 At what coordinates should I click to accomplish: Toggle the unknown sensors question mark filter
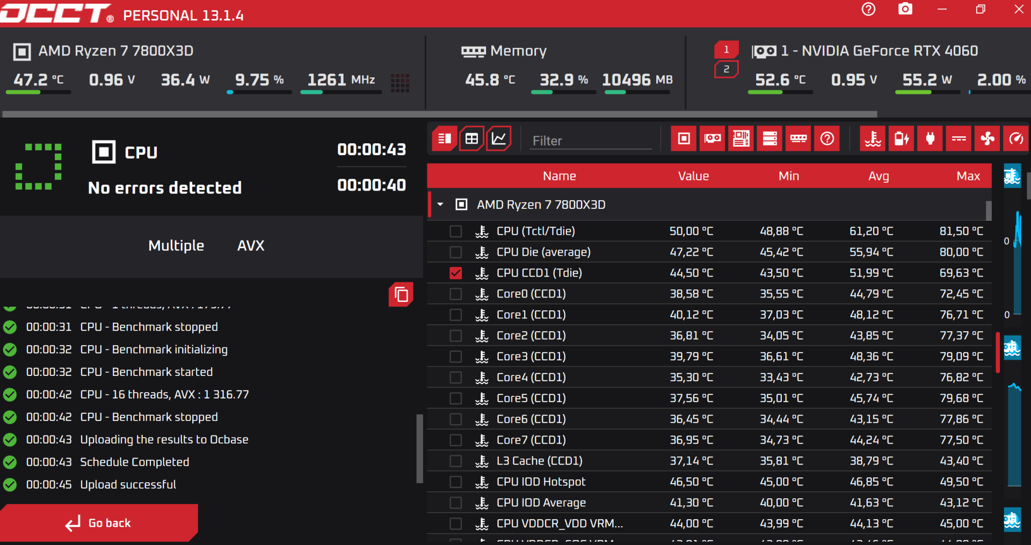(x=827, y=139)
